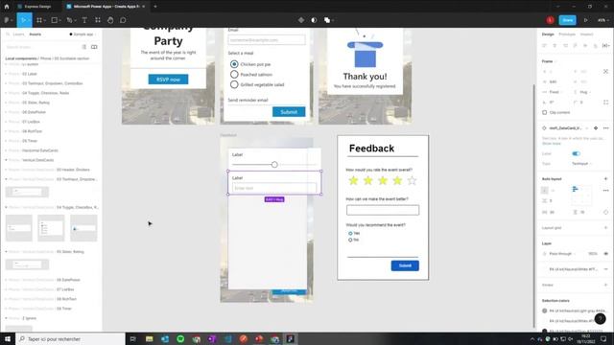Add a layout grid with plus
The width and height of the screenshot is (614, 345).
[x=605, y=228]
